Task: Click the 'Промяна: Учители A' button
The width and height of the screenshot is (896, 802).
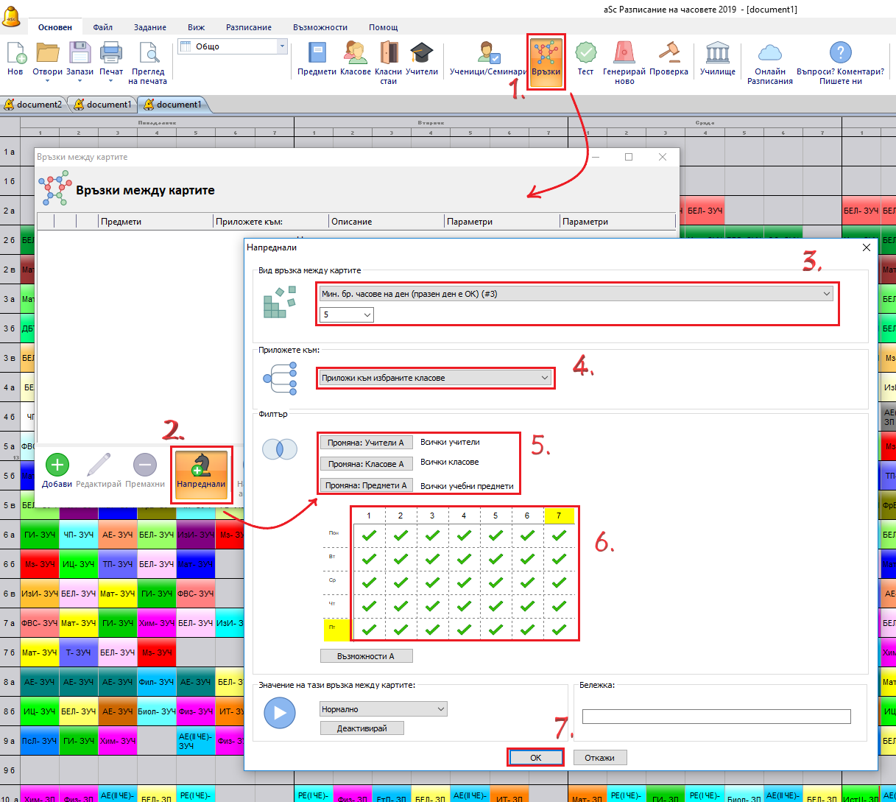Action: [x=365, y=443]
